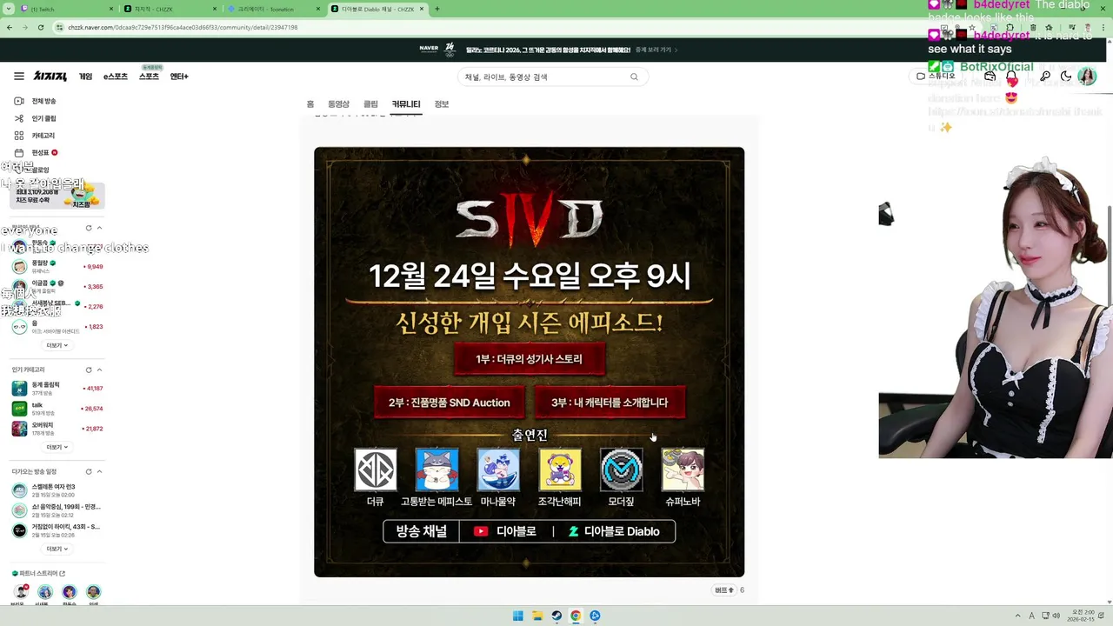Open File Explorer from the taskbar

(537, 616)
